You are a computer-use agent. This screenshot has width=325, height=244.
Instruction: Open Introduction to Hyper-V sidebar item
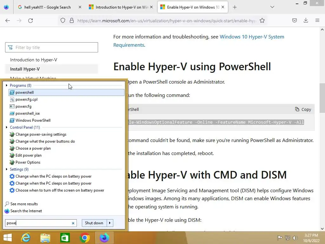[34, 60]
